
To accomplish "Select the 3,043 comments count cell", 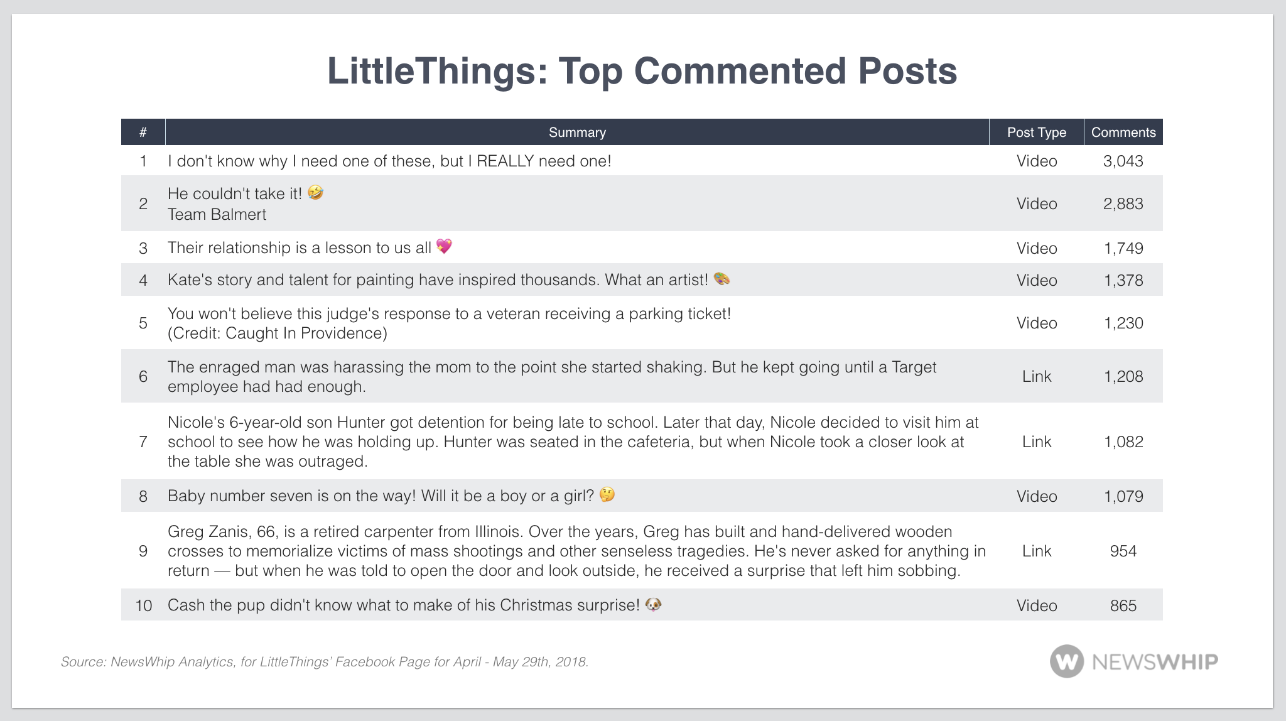I will (1123, 161).
